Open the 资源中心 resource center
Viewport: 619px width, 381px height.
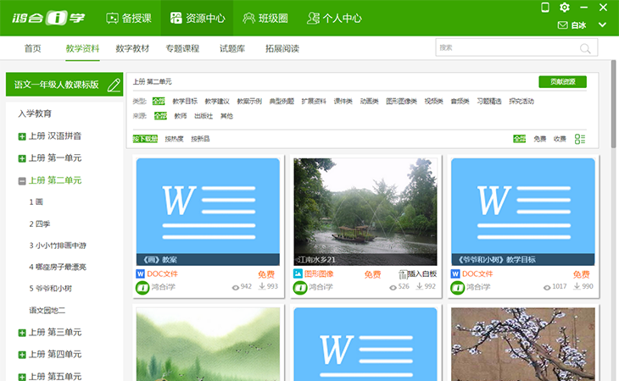[x=197, y=18]
